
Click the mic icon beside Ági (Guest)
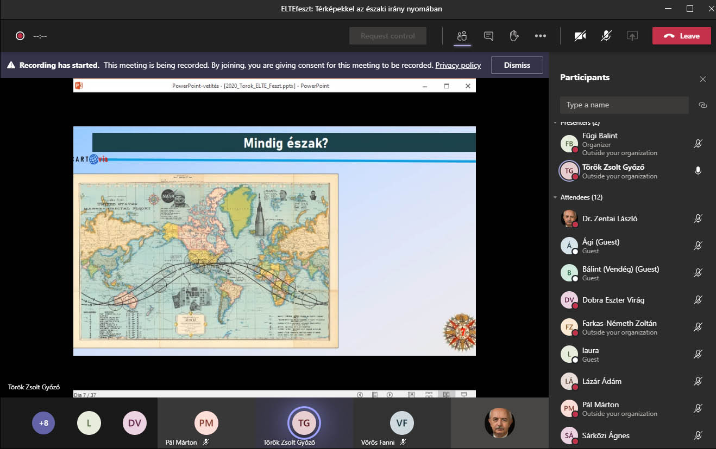698,246
